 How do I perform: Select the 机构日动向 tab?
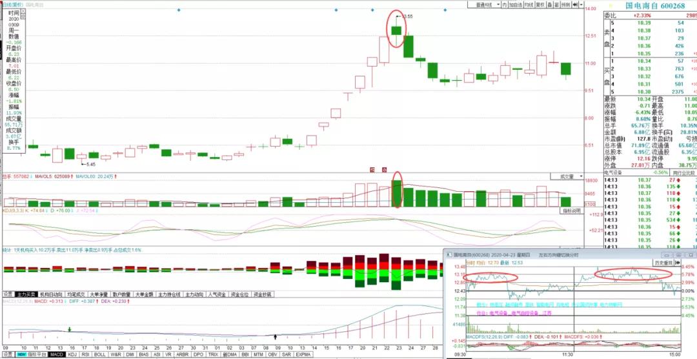click(51, 294)
